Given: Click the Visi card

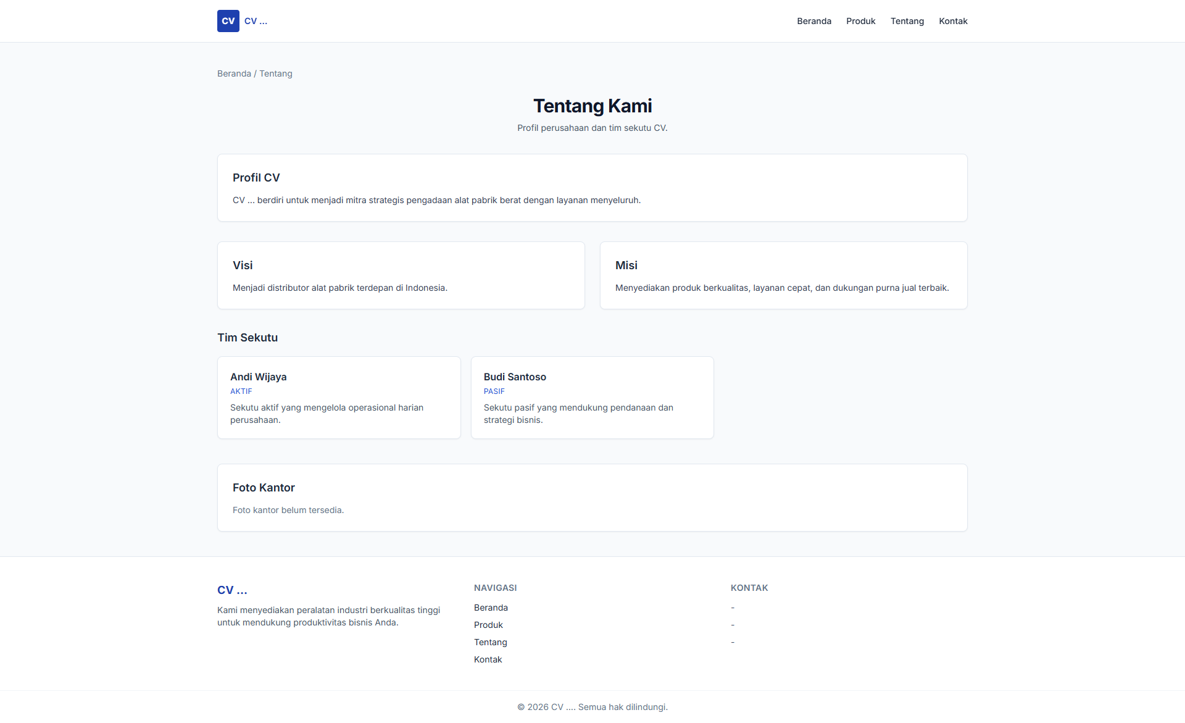Looking at the screenshot, I should click(401, 275).
